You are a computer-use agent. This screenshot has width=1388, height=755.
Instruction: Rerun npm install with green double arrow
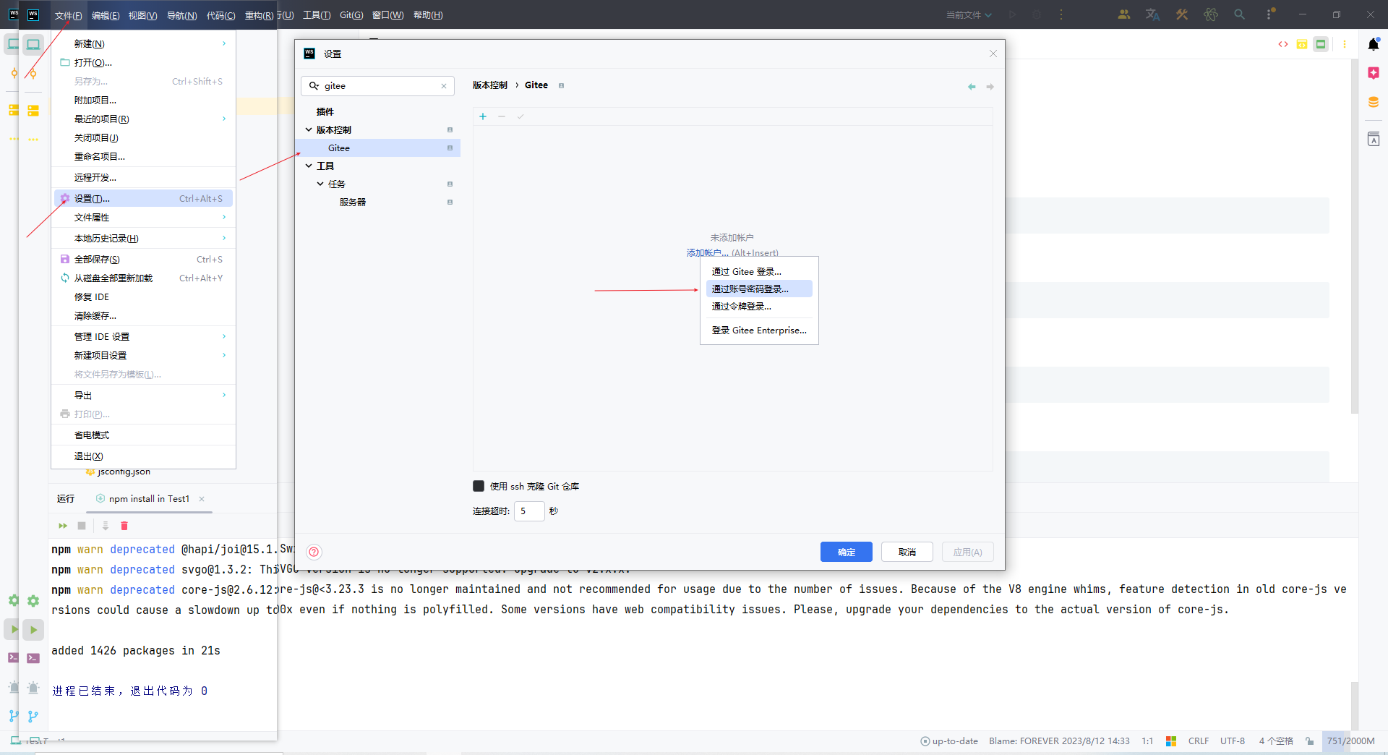pyautogui.click(x=63, y=526)
